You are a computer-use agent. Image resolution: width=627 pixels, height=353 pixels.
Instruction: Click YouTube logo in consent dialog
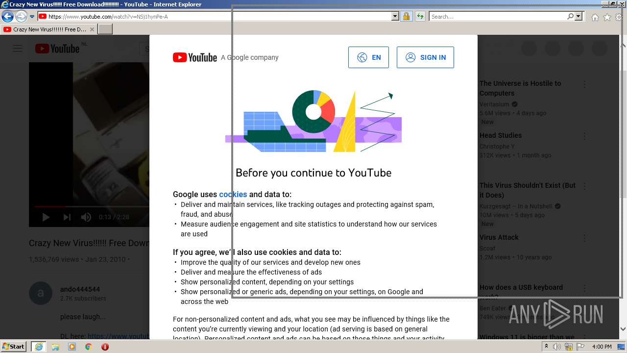[195, 57]
